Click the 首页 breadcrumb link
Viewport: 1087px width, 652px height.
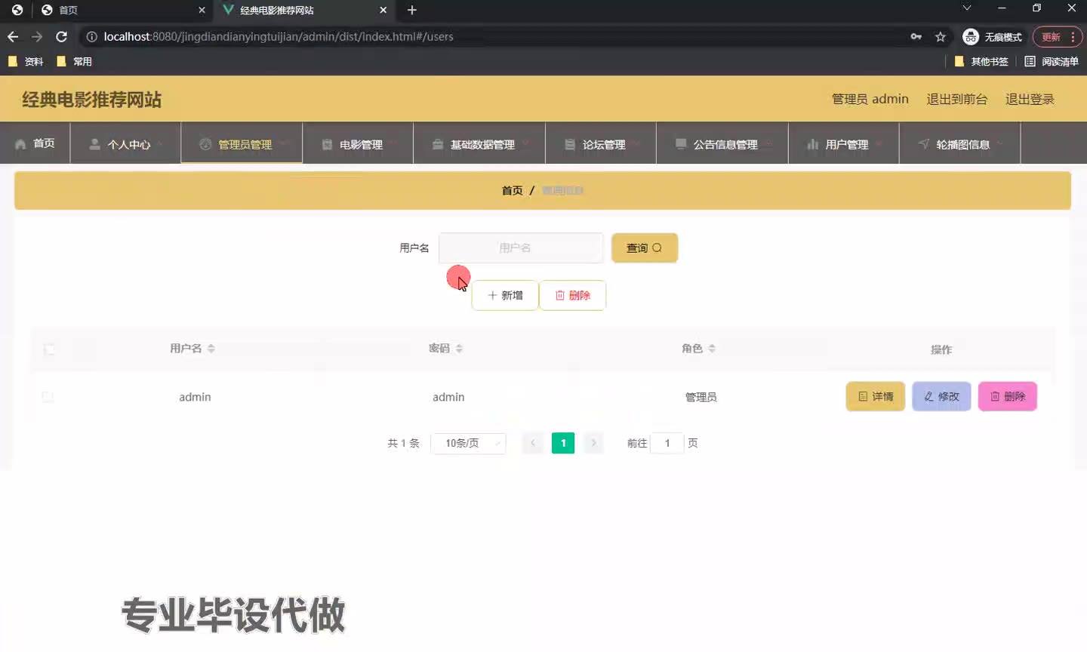tap(512, 190)
